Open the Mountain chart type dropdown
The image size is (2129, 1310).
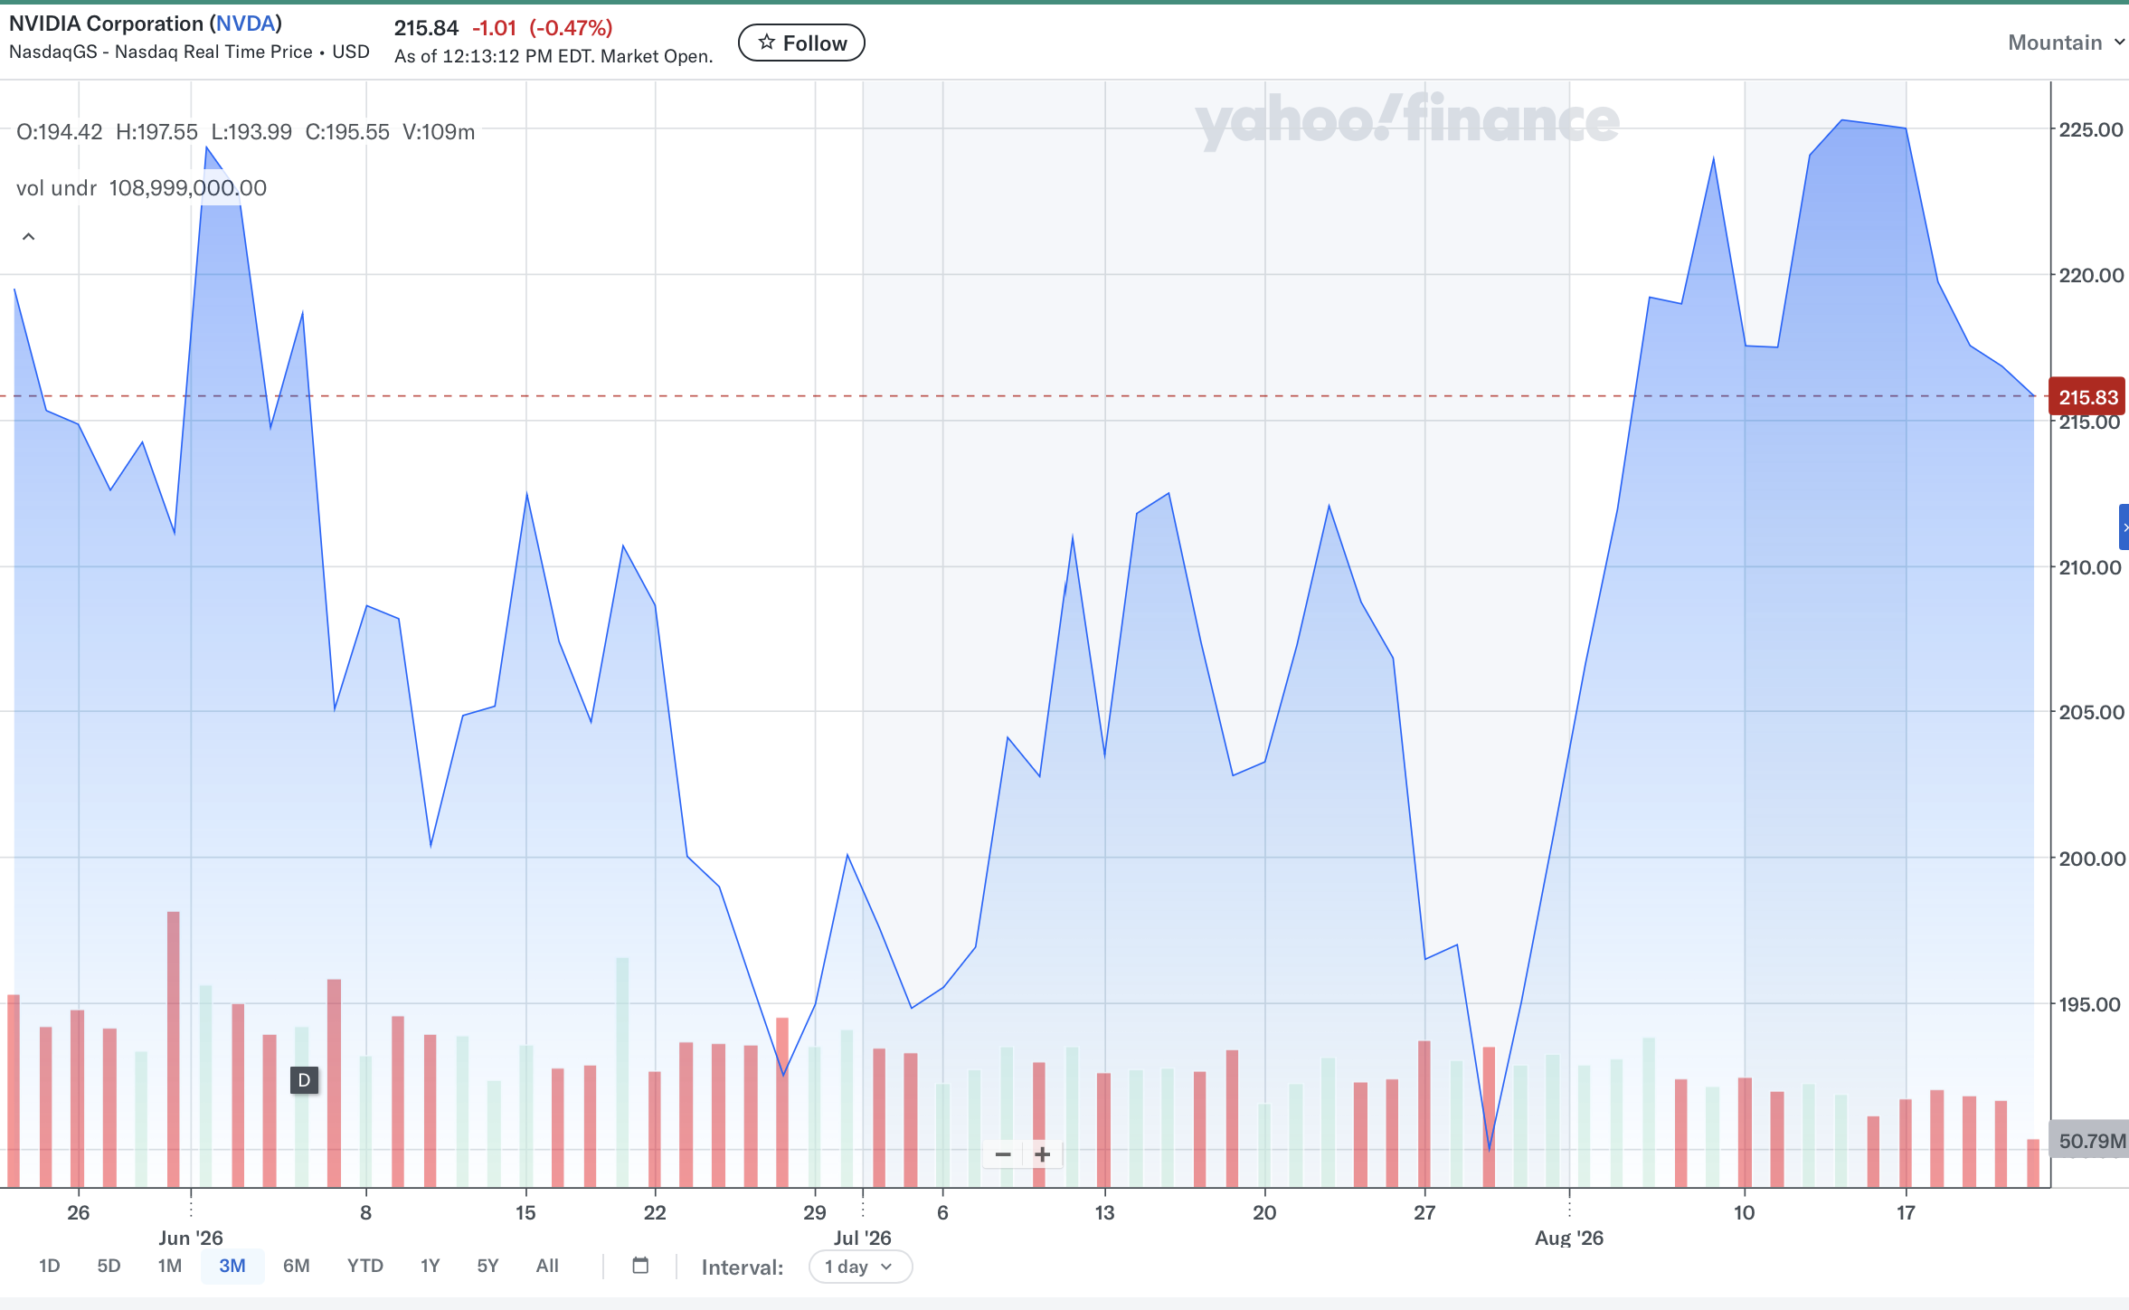point(2066,43)
